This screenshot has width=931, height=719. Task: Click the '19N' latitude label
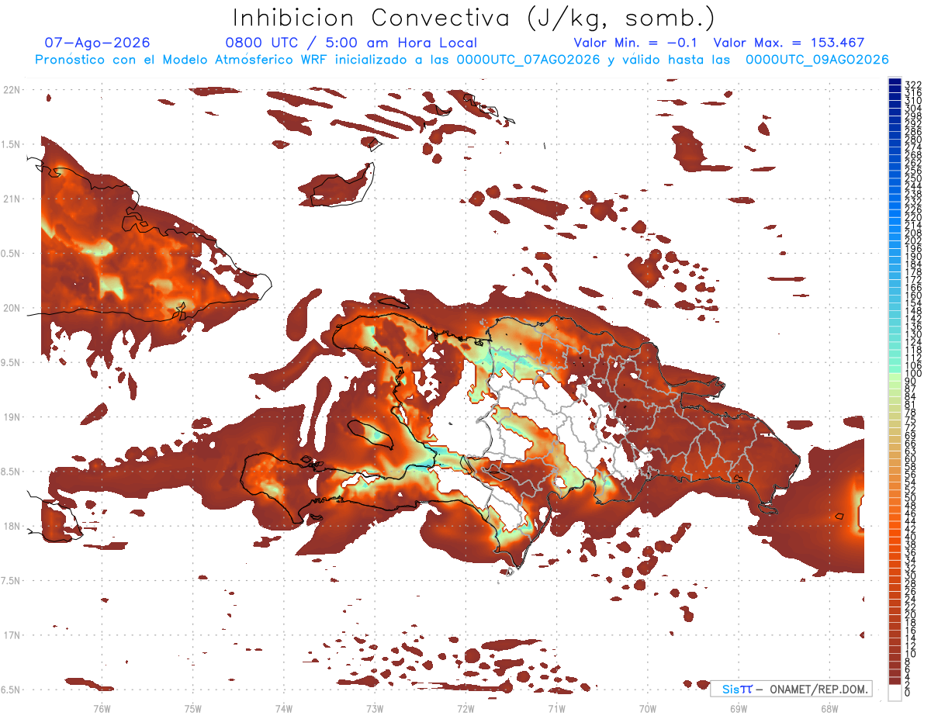[x=13, y=417]
